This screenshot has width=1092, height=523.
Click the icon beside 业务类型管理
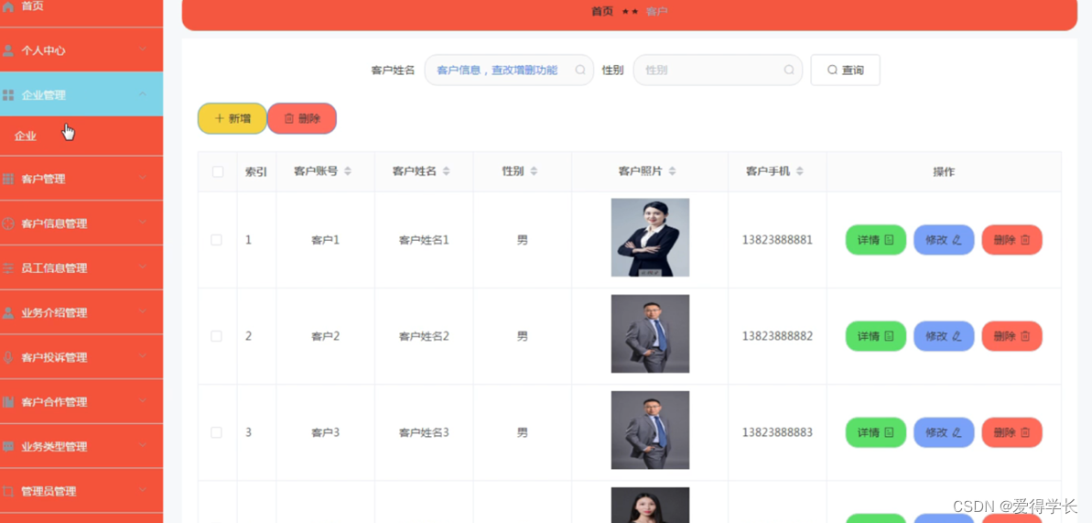(8, 446)
